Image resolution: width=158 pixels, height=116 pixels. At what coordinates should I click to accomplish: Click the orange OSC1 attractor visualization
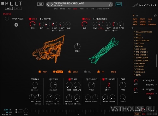[x=49, y=49]
